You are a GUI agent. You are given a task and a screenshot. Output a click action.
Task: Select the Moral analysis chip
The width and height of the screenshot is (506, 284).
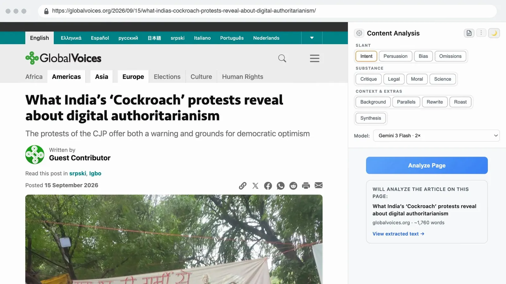pos(417,79)
